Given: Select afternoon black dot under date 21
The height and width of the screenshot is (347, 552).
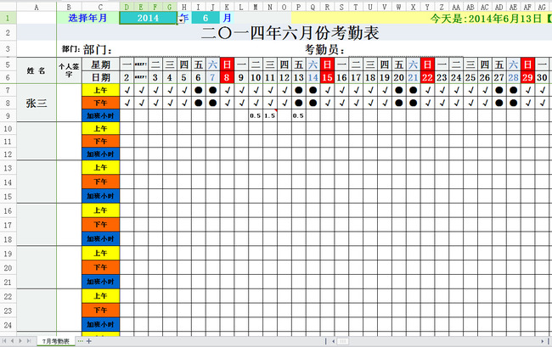Looking at the screenshot, I should (414, 103).
